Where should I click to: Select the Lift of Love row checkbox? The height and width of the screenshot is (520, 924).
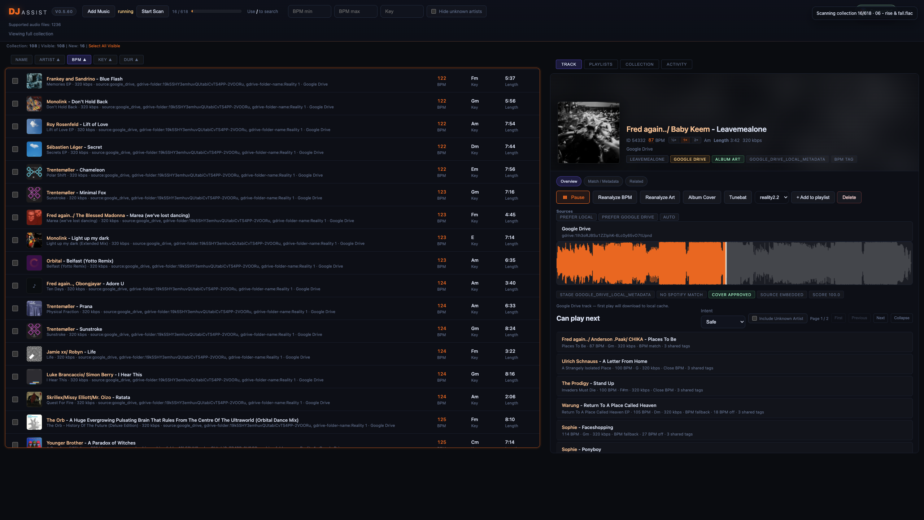pyautogui.click(x=15, y=126)
